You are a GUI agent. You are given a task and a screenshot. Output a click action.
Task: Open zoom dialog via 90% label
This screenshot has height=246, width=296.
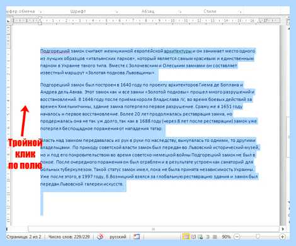point(226,237)
